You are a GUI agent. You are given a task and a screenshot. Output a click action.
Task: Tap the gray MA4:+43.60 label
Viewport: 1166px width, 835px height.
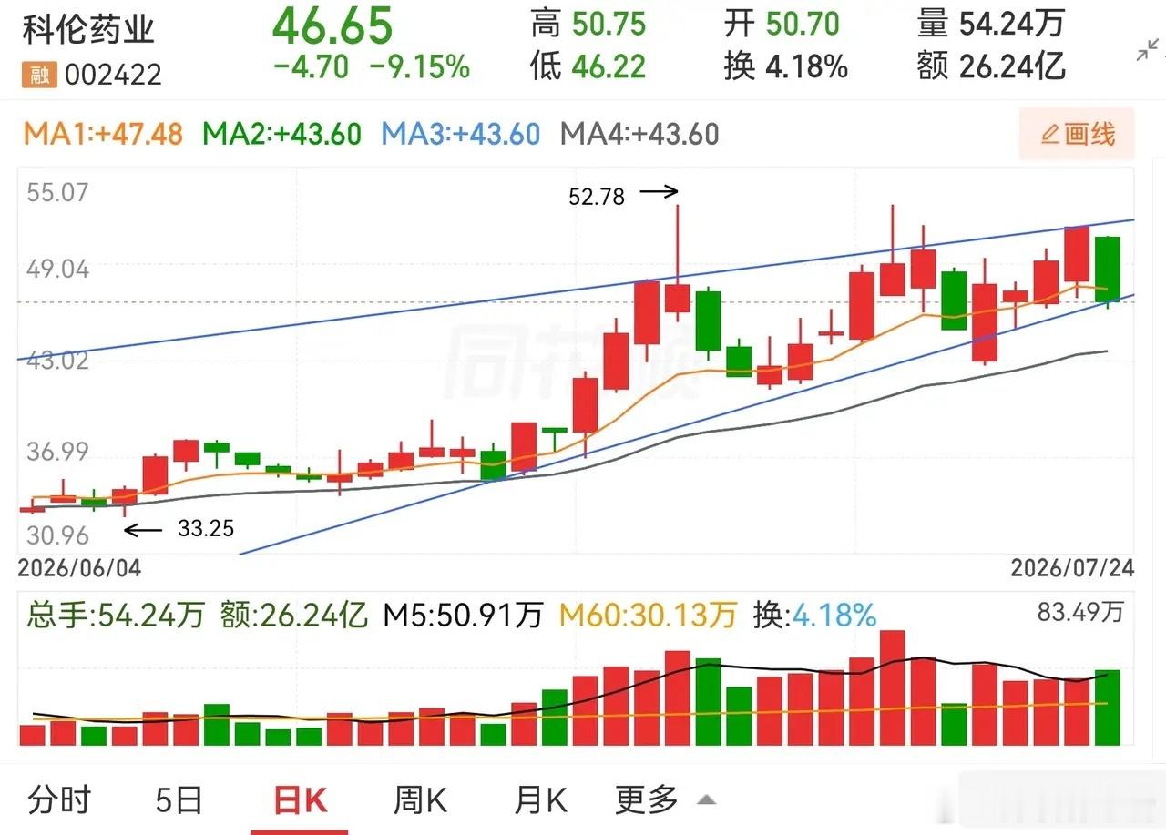[x=639, y=135]
